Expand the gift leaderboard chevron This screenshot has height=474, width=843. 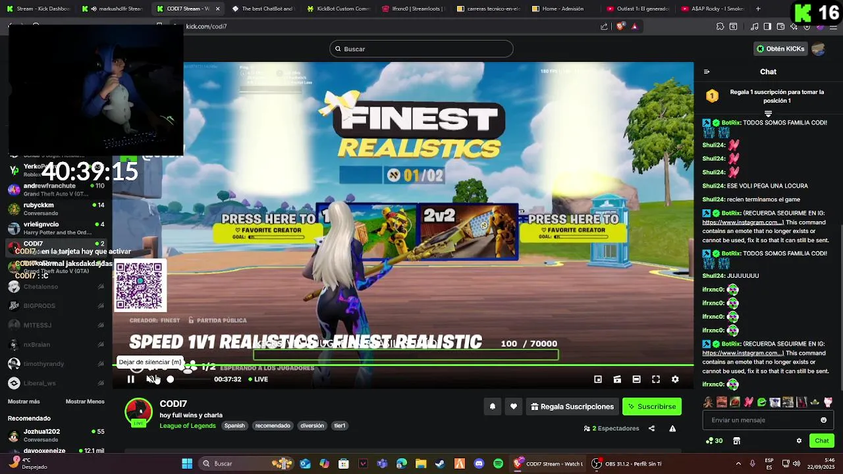click(x=768, y=114)
